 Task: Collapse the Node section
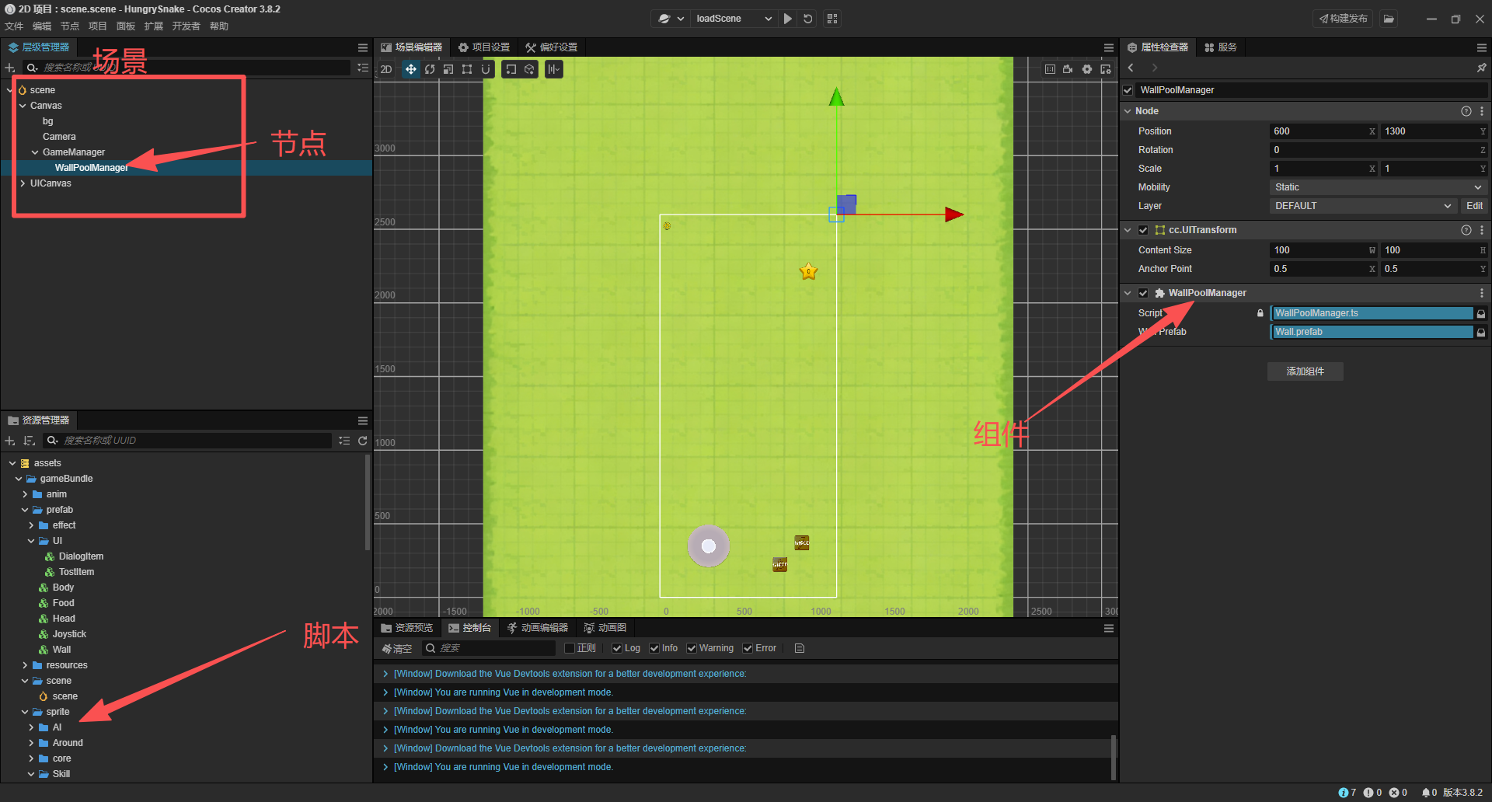[1128, 111]
